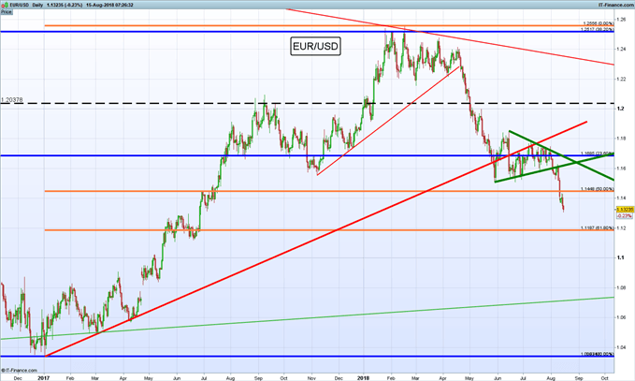The height and width of the screenshot is (381, 635).
Task: Select the 61.80% Fibonacci level label
Action: (598, 227)
